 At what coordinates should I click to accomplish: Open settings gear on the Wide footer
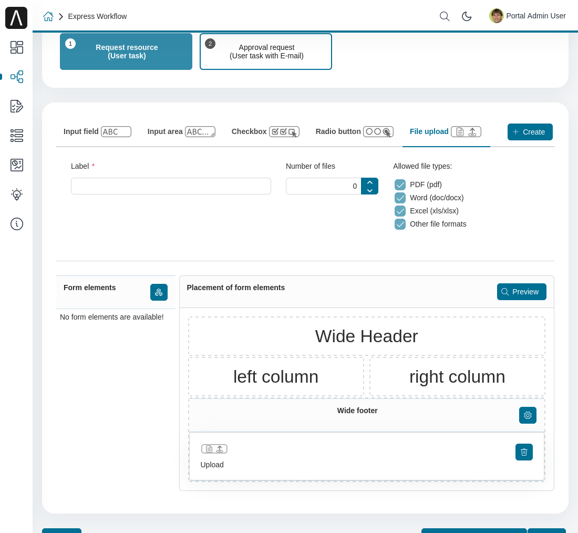click(x=528, y=415)
